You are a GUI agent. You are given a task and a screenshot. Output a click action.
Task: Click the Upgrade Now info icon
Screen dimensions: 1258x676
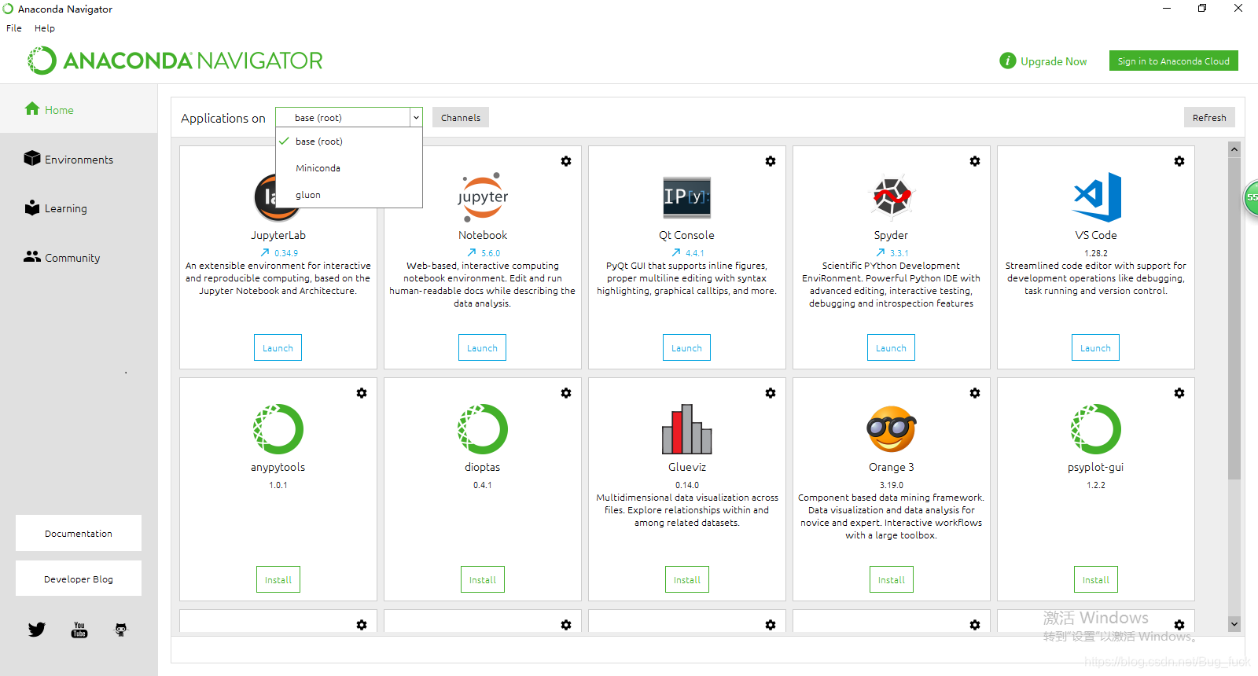(x=1008, y=61)
